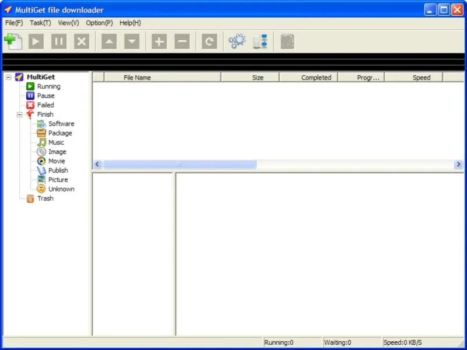Click the Image disc icon
This screenshot has height=350, width=467.
41,152
